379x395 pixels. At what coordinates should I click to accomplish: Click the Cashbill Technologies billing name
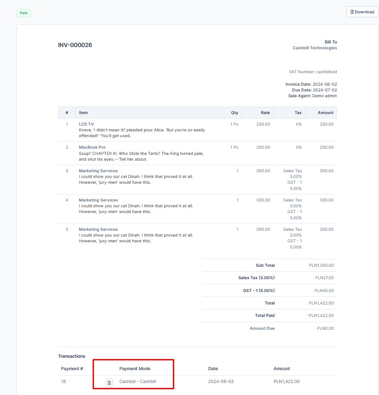pyautogui.click(x=315, y=48)
